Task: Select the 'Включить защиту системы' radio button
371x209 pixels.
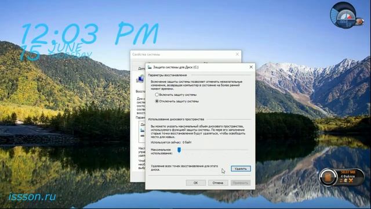Action: pyautogui.click(x=157, y=95)
